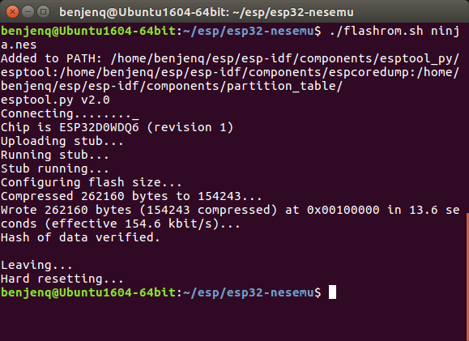Click the 'Connecting........_' line

(x=70, y=113)
